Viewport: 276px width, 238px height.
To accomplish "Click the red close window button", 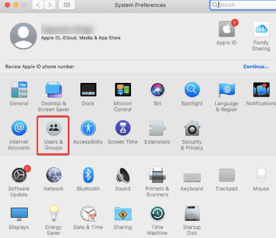I will pos(8,5).
